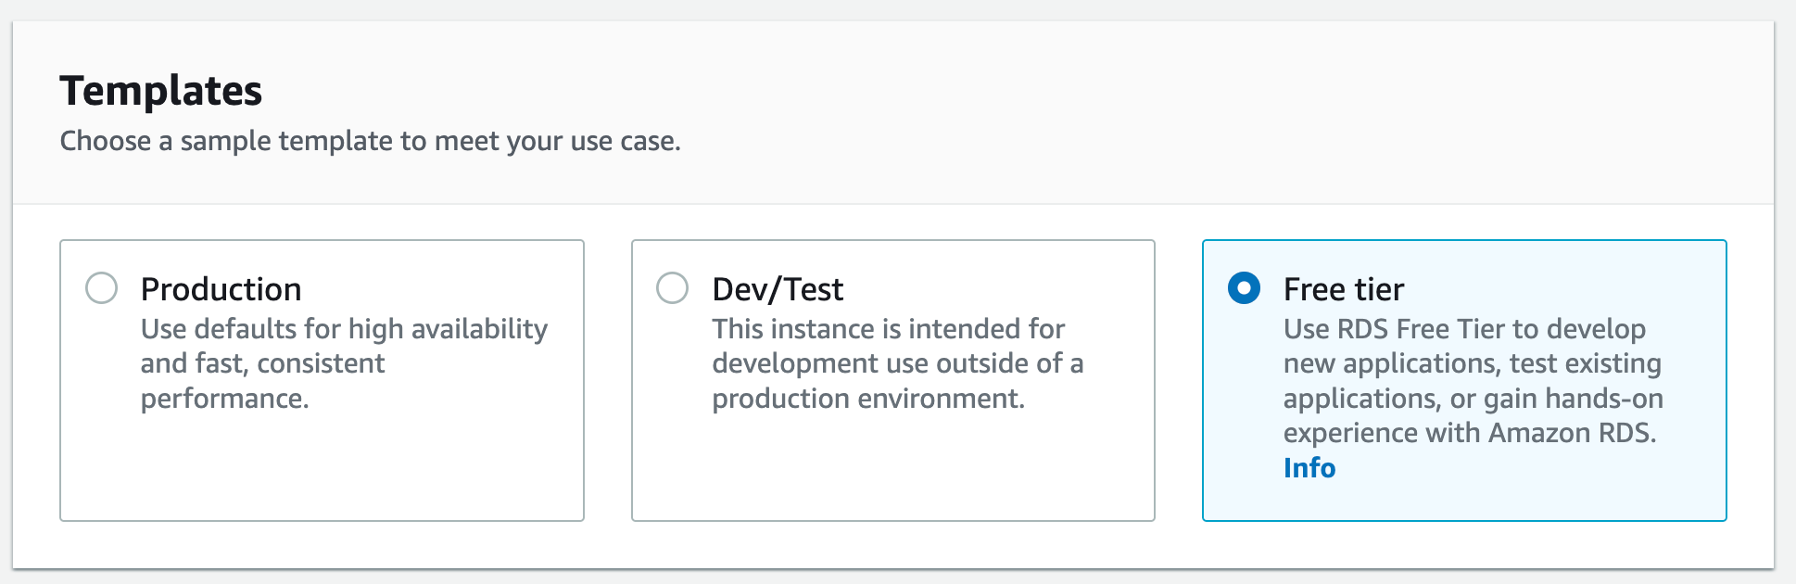
Task: Click "production environment." line in Dev/Test card
Action: click(868, 399)
